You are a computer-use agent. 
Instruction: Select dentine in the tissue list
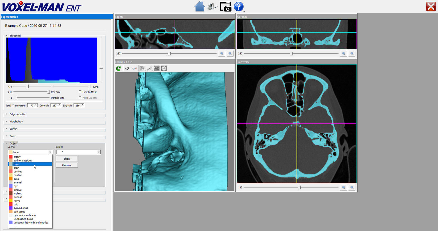pos(30,175)
